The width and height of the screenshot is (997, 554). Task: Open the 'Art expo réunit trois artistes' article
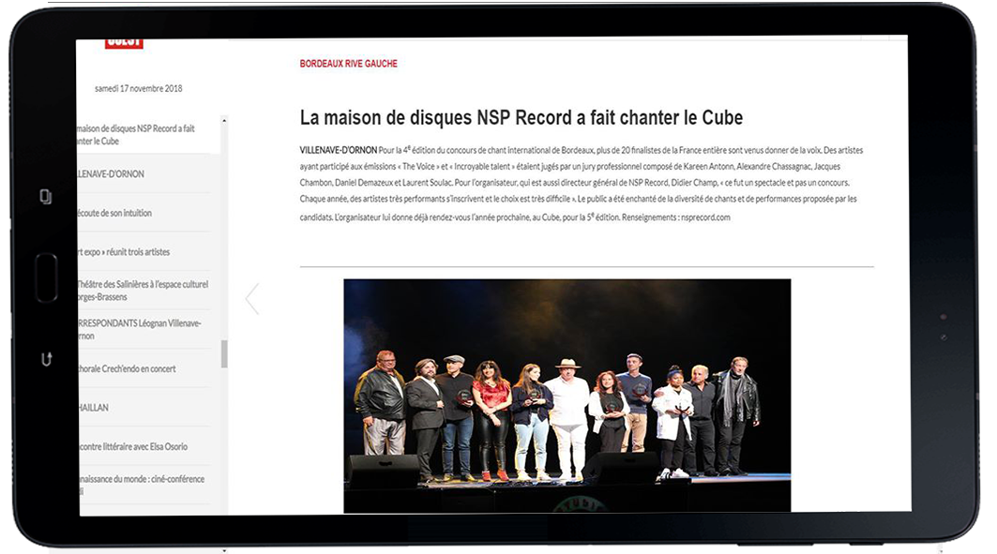[124, 252]
